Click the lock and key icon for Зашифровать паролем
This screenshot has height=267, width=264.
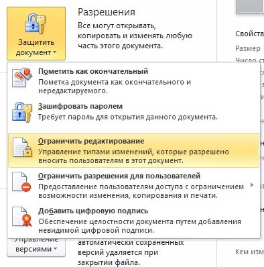[x=22, y=112]
